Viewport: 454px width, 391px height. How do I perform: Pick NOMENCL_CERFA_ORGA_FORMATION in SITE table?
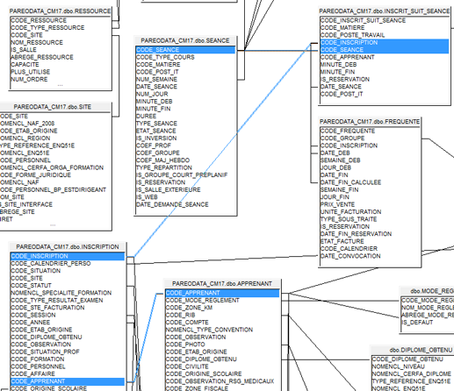(x=52, y=167)
